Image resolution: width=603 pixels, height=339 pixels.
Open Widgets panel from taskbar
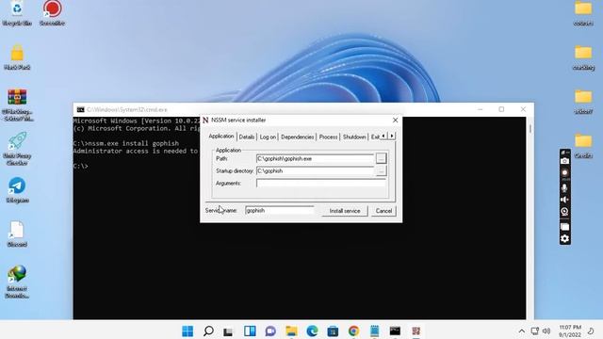(250, 331)
